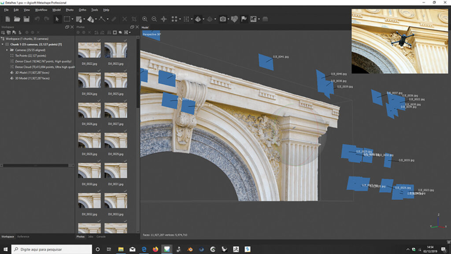
Task: Select the Draw Polyline tool
Action: [102, 19]
